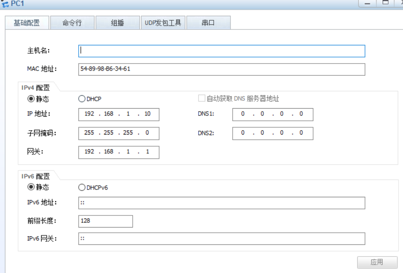The width and height of the screenshot is (403, 273).
Task: Click the first octet 192 of 网关
Action: 89,151
